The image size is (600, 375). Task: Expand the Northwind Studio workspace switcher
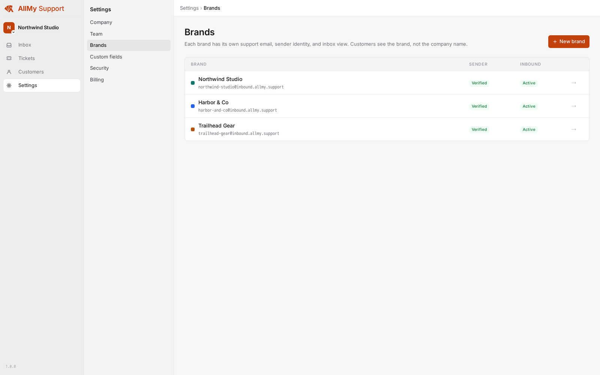point(13,32)
